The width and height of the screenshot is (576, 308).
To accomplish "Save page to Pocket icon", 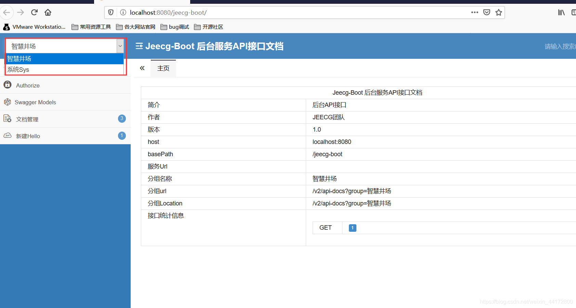I will point(487,13).
